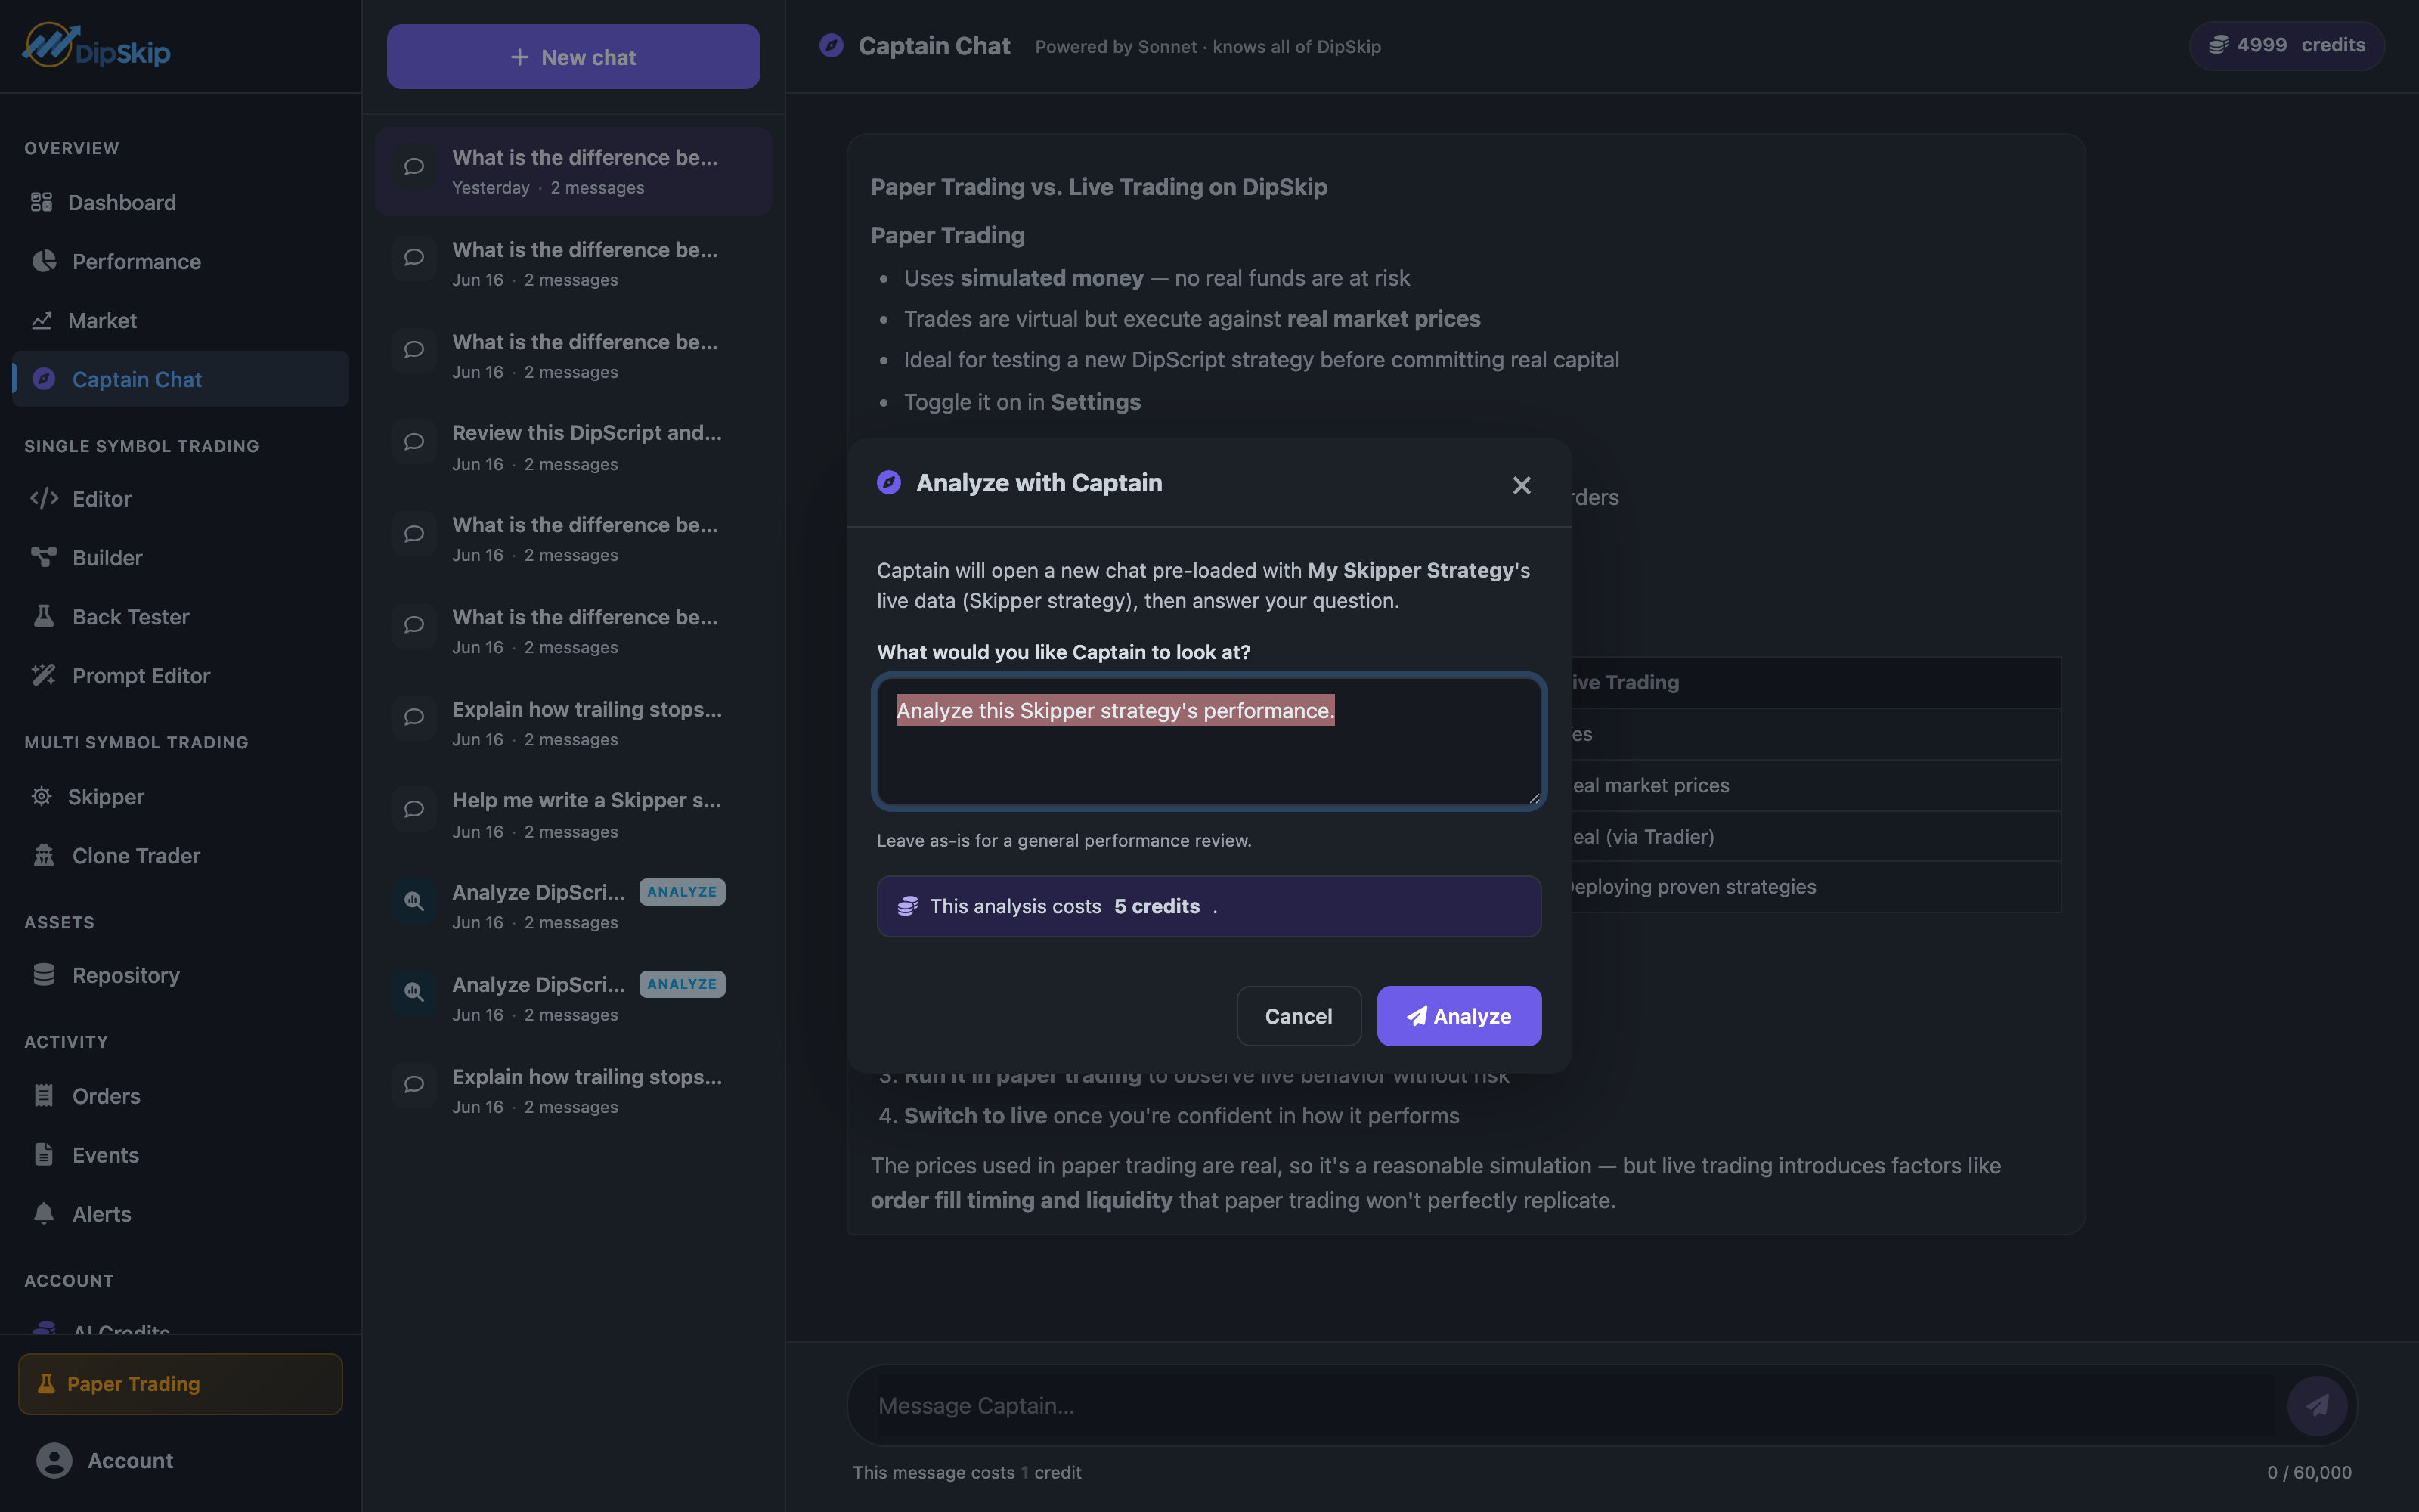Click 'Paper Trading vs. Live Trading on DipSkip' heading

pyautogui.click(x=1098, y=187)
